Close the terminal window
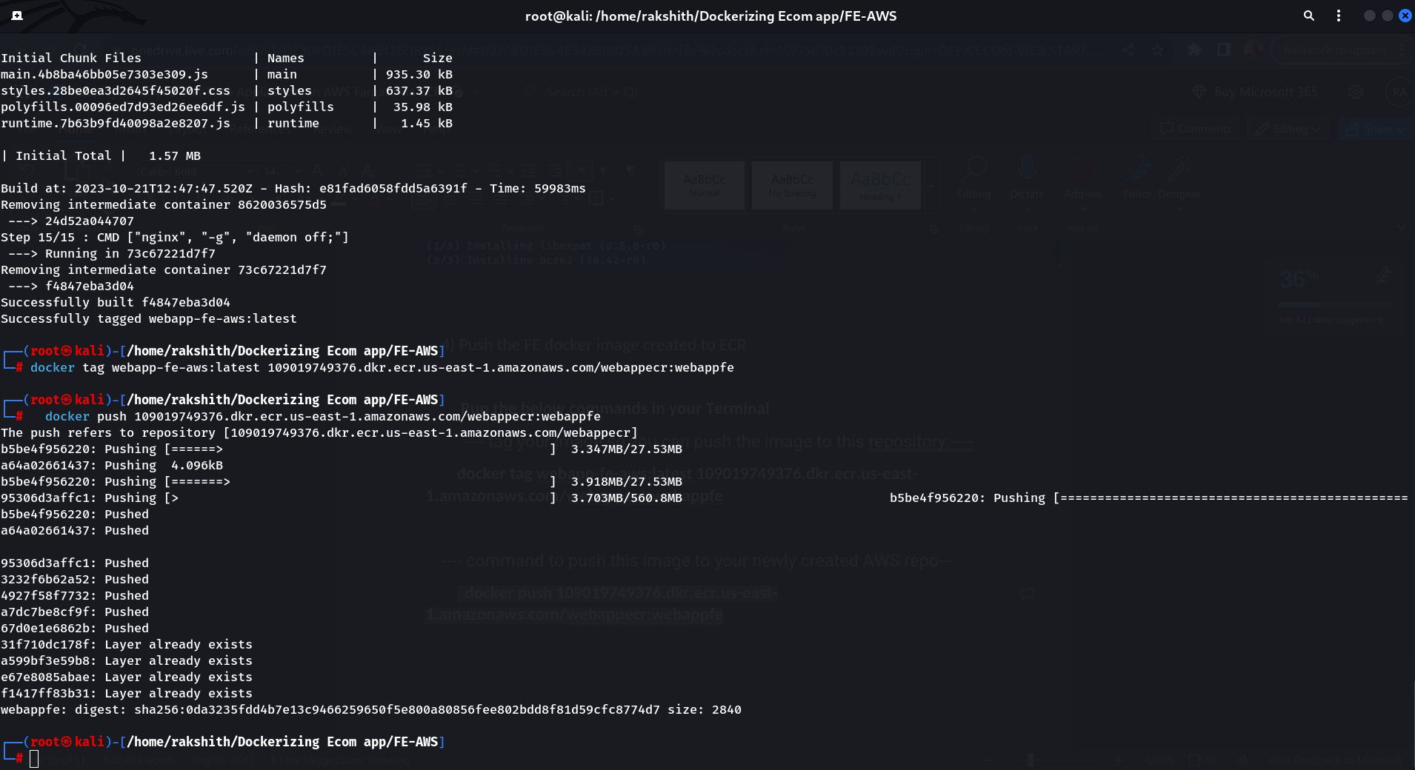 [1405, 16]
